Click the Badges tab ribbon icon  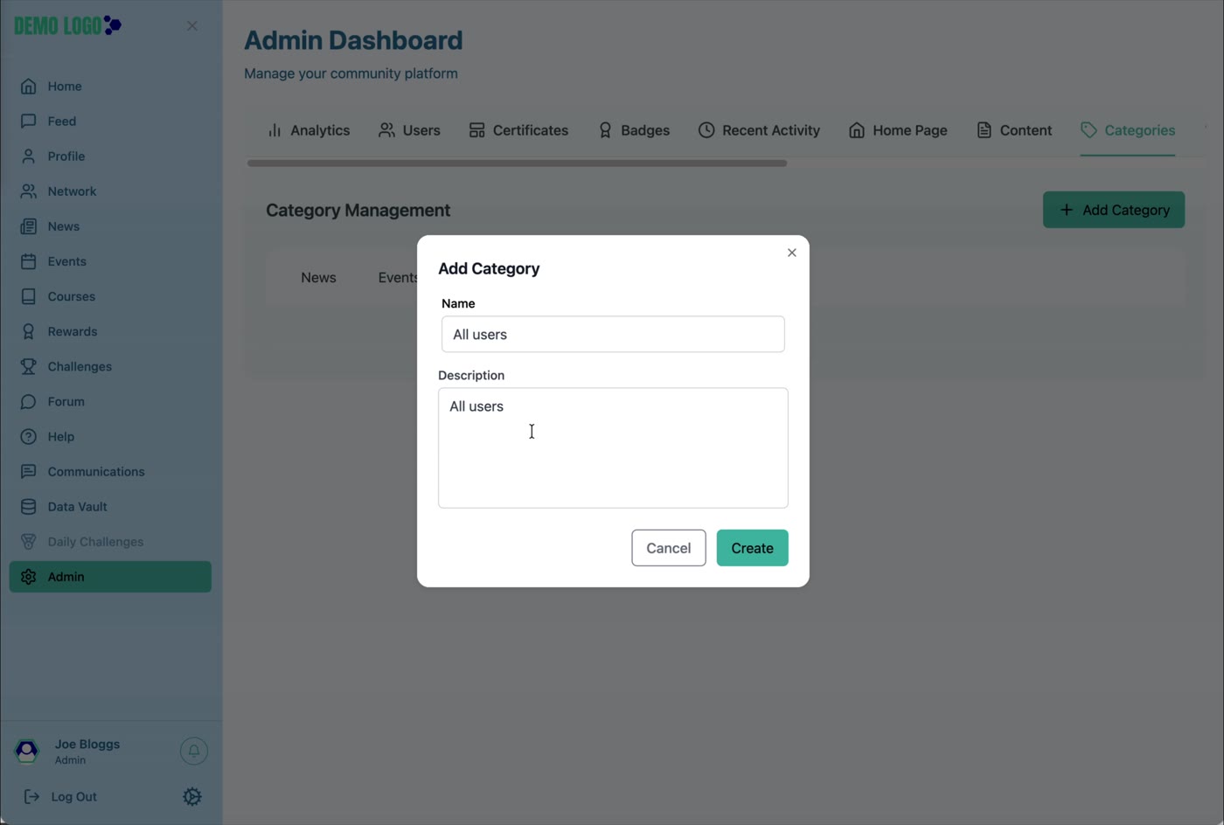[605, 130]
